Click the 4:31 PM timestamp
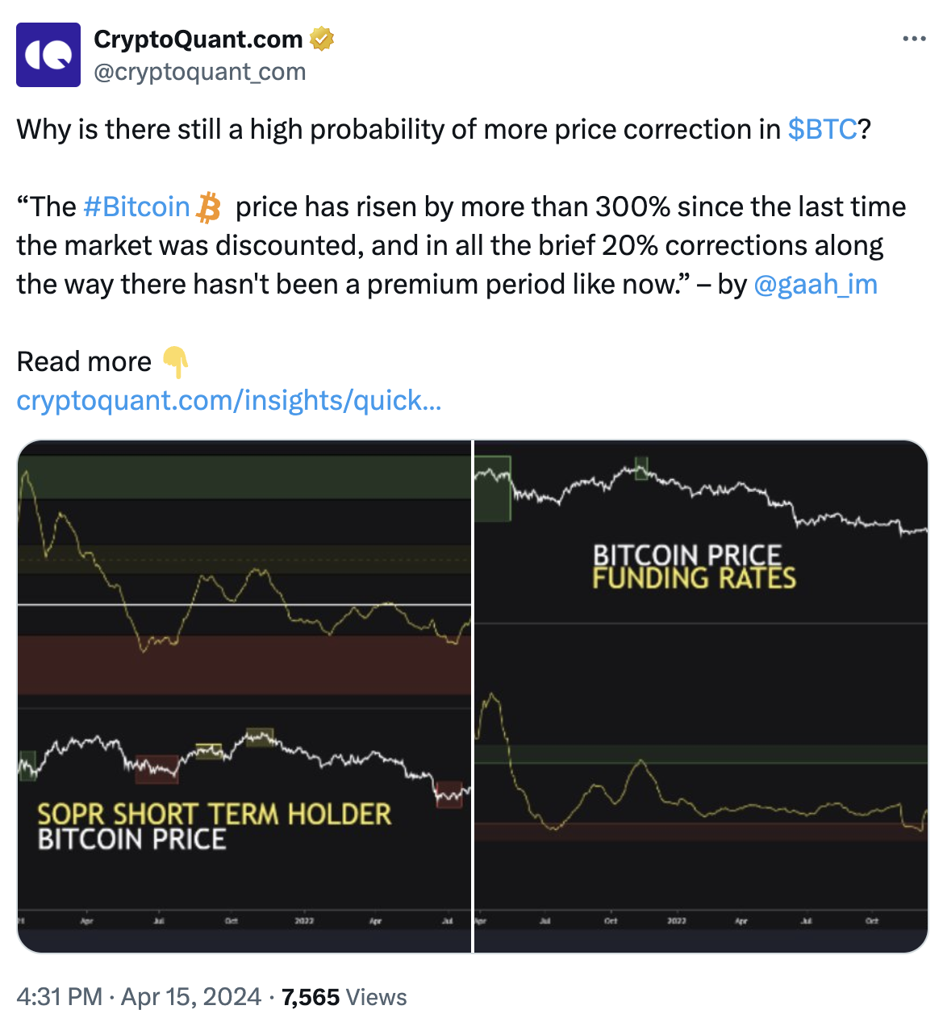The width and height of the screenshot is (943, 1018). click(59, 997)
